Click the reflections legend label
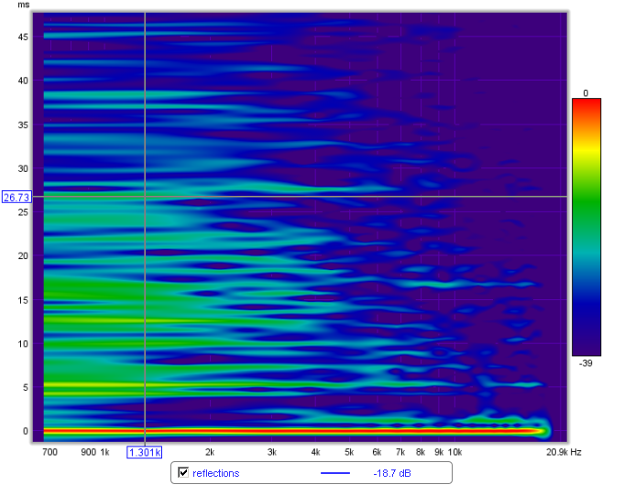 (x=215, y=473)
